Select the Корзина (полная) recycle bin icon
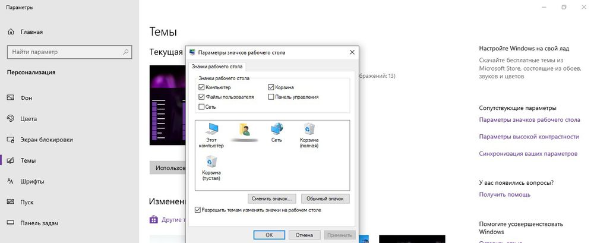The image size is (594, 243). [x=309, y=130]
